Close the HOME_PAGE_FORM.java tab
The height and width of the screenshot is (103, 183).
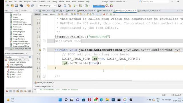coord(135,11)
